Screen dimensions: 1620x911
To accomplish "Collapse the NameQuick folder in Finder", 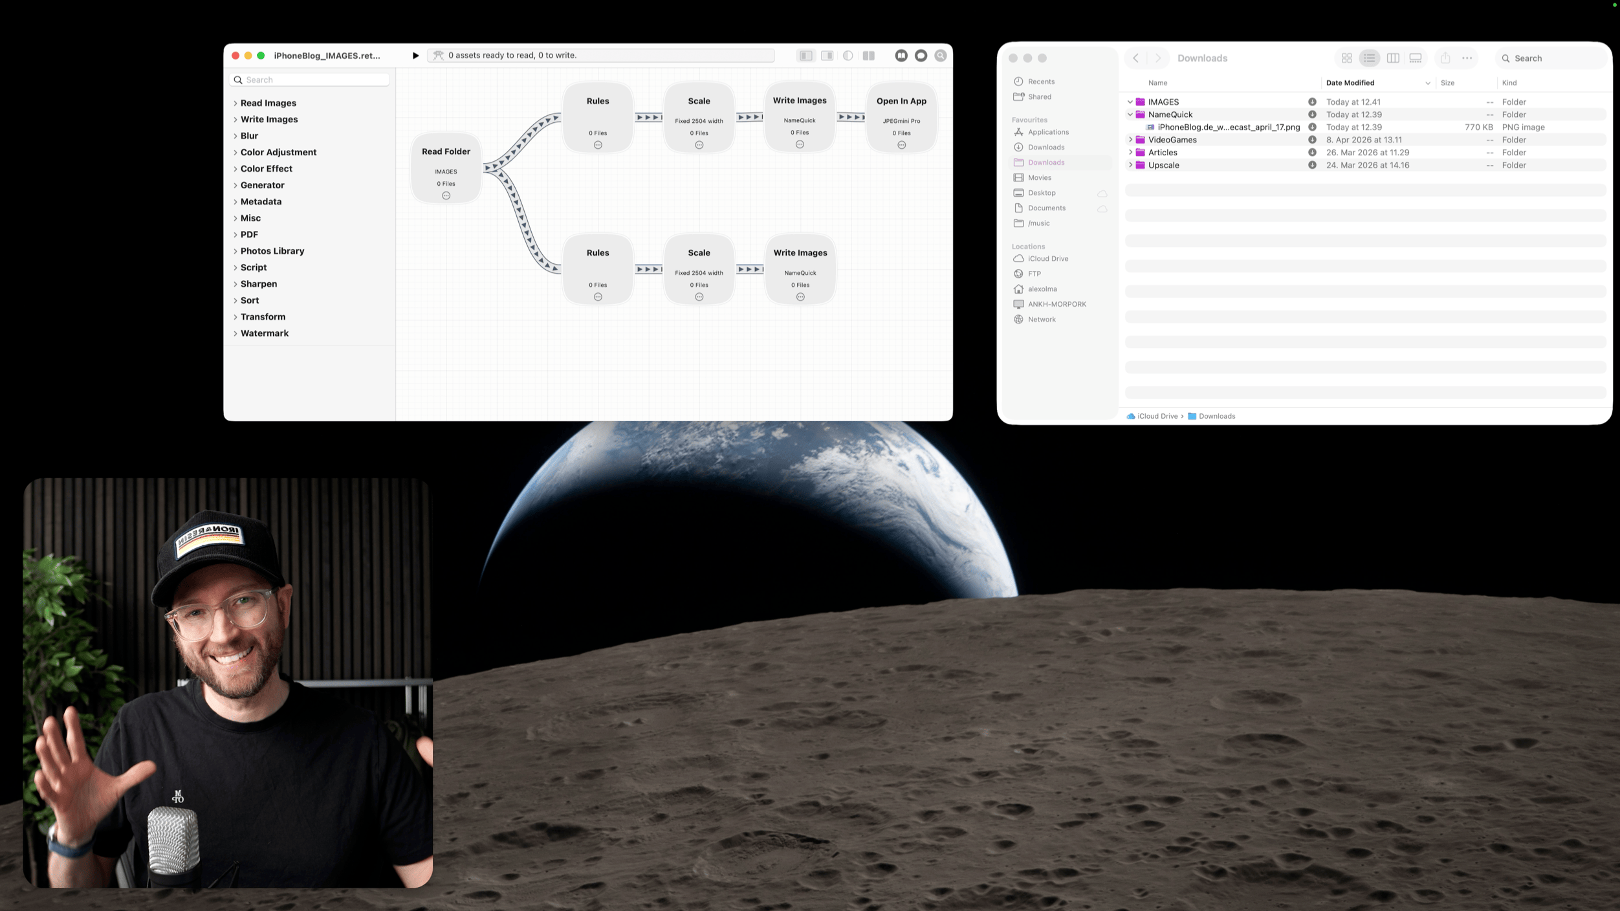I will 1130,115.
